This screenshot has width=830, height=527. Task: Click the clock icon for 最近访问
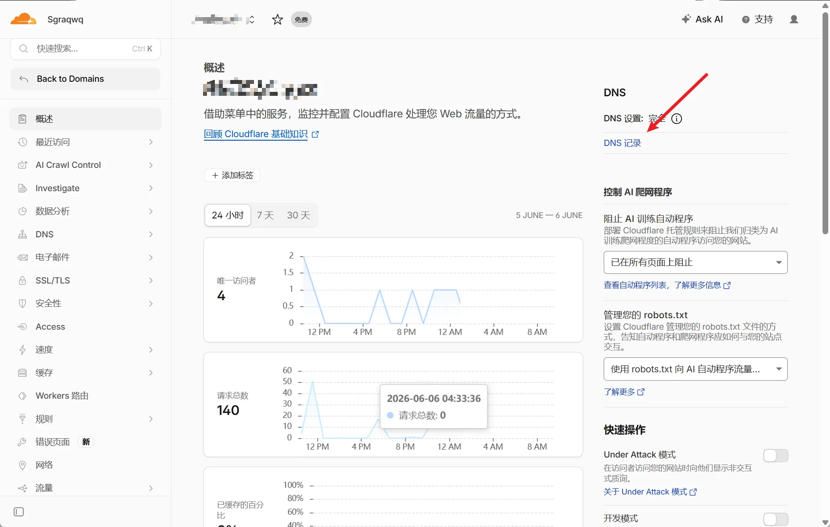pyautogui.click(x=22, y=142)
